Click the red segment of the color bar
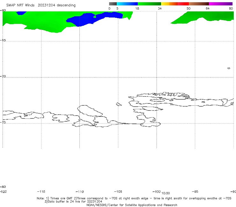This screenshot has width=236, height=207. (x=183, y=4)
